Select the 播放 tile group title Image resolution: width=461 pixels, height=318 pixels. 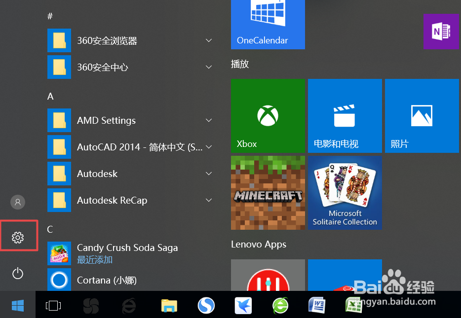pos(239,64)
